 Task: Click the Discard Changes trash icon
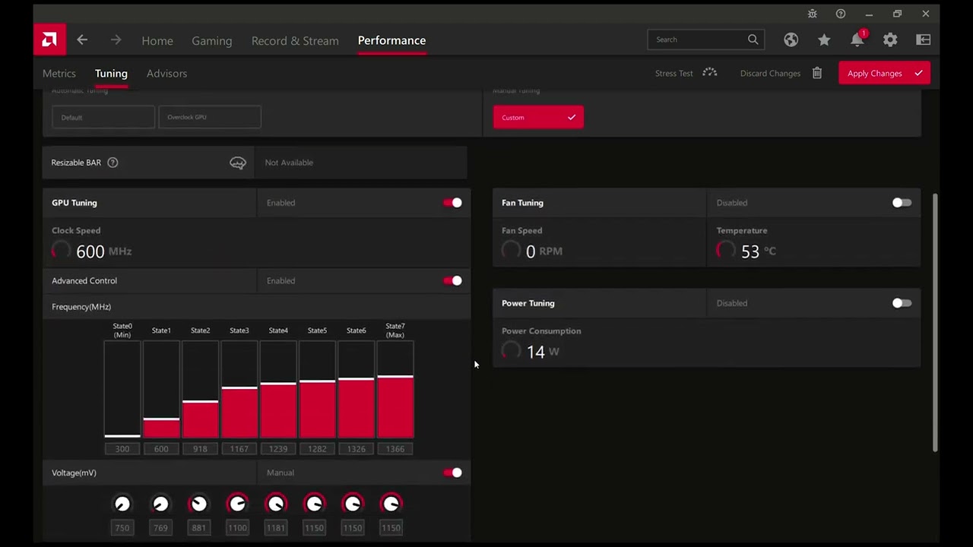point(816,73)
